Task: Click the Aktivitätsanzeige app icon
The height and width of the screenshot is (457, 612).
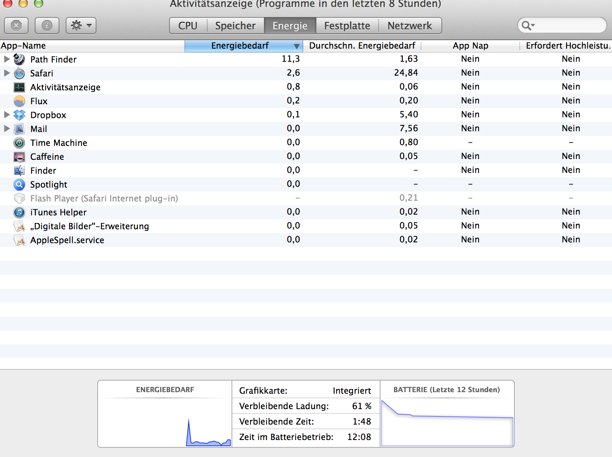Action: (x=19, y=87)
